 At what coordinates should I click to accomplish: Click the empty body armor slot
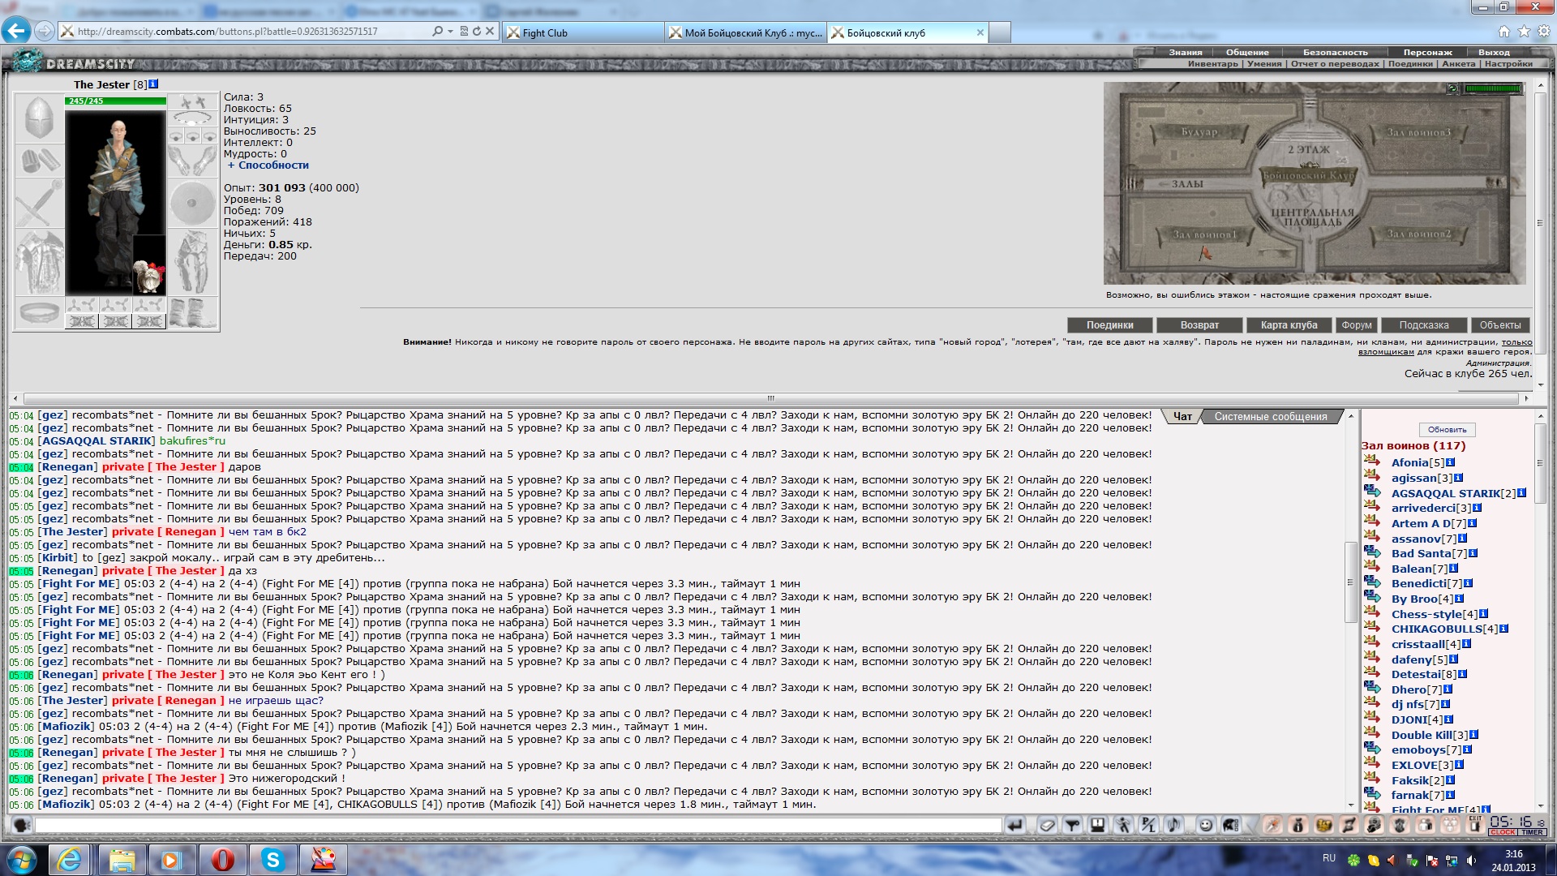(39, 262)
